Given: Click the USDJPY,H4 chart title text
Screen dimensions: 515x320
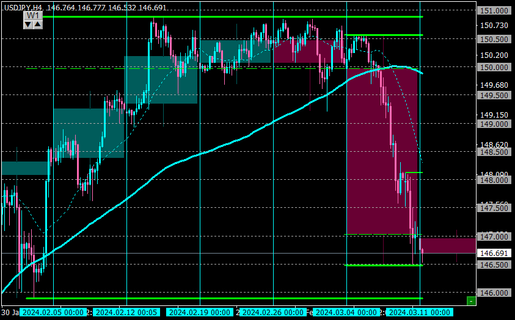Looking at the screenshot, I should [23, 7].
